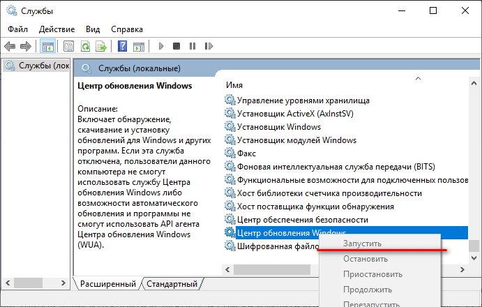The image size is (482, 307).
Task: Click gear icon beside Шифрованная файловая
Action: 229,246
